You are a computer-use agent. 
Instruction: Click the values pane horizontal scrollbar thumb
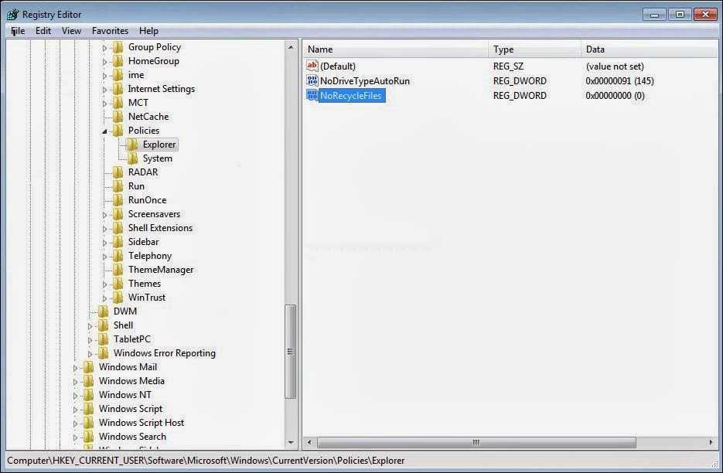(x=476, y=443)
